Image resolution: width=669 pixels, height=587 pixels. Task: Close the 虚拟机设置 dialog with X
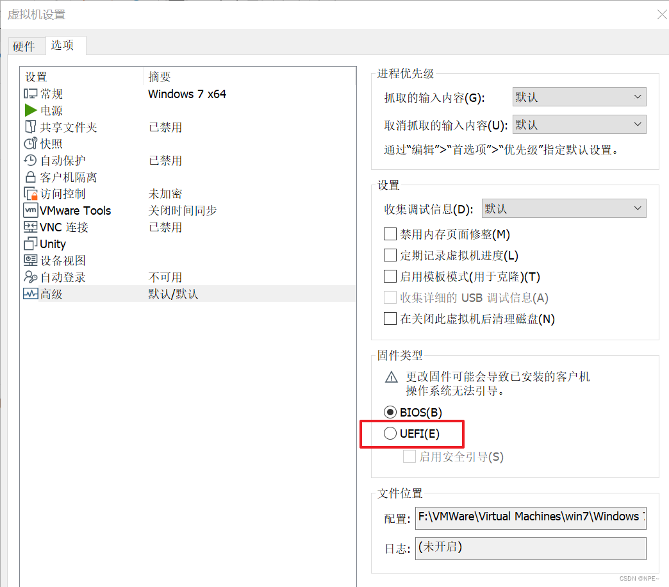[x=662, y=15]
